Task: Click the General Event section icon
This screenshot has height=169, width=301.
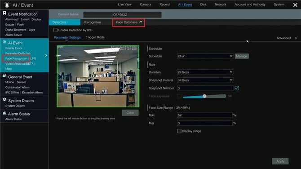Action: tap(4, 76)
